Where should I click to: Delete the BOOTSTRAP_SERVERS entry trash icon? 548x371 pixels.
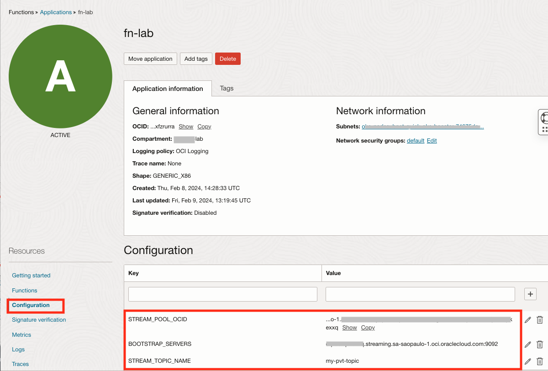[539, 344]
